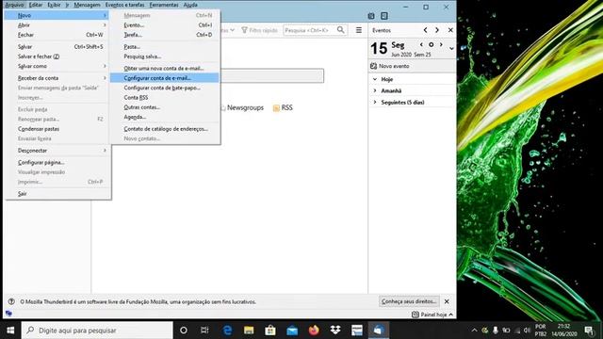Image resolution: width=603 pixels, height=339 pixels.
Task: Click the search magnifier icon
Action: (x=341, y=30)
